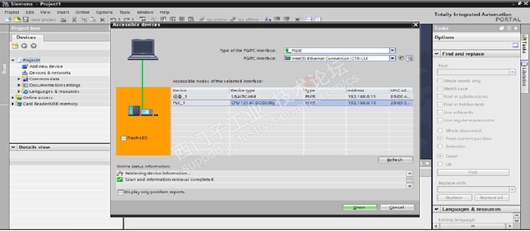Collapse the Details view panel
The image size is (530, 231).
point(14,147)
